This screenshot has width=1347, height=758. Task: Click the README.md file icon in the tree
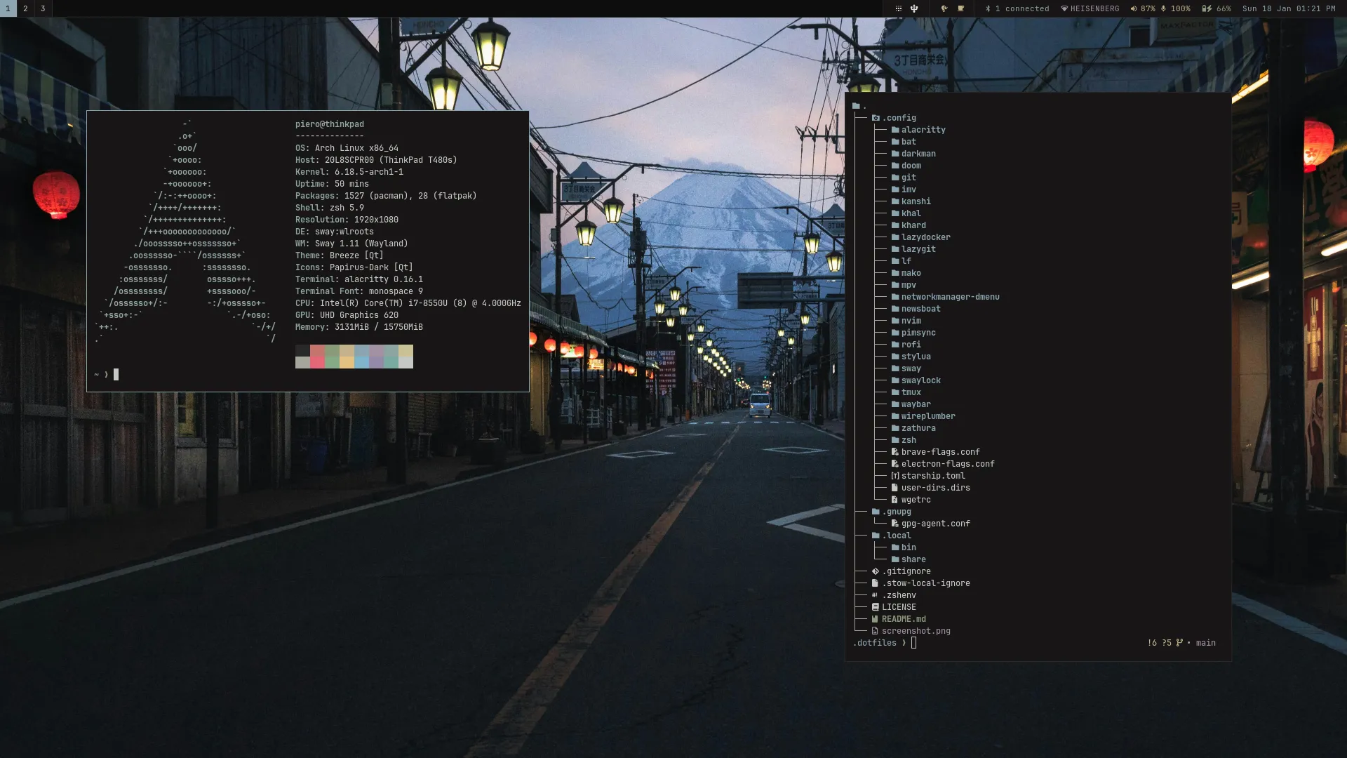[875, 619]
